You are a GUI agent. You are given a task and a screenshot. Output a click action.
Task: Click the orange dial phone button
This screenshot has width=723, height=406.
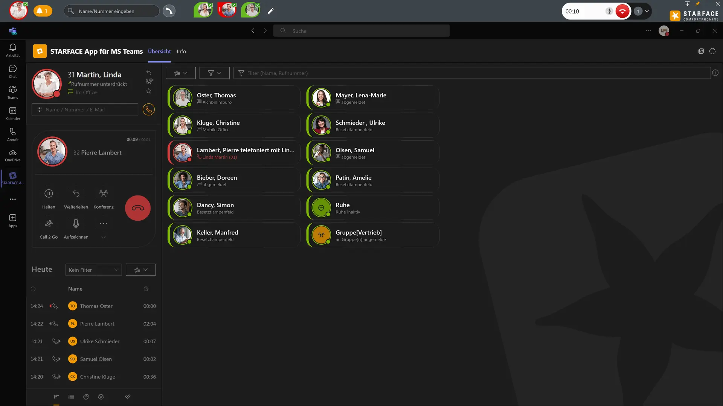149,109
